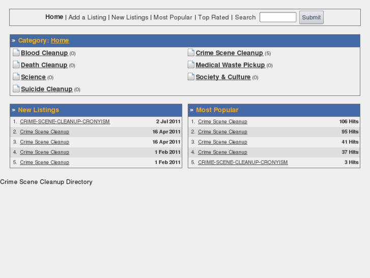Open the Top Rated page

213,17
